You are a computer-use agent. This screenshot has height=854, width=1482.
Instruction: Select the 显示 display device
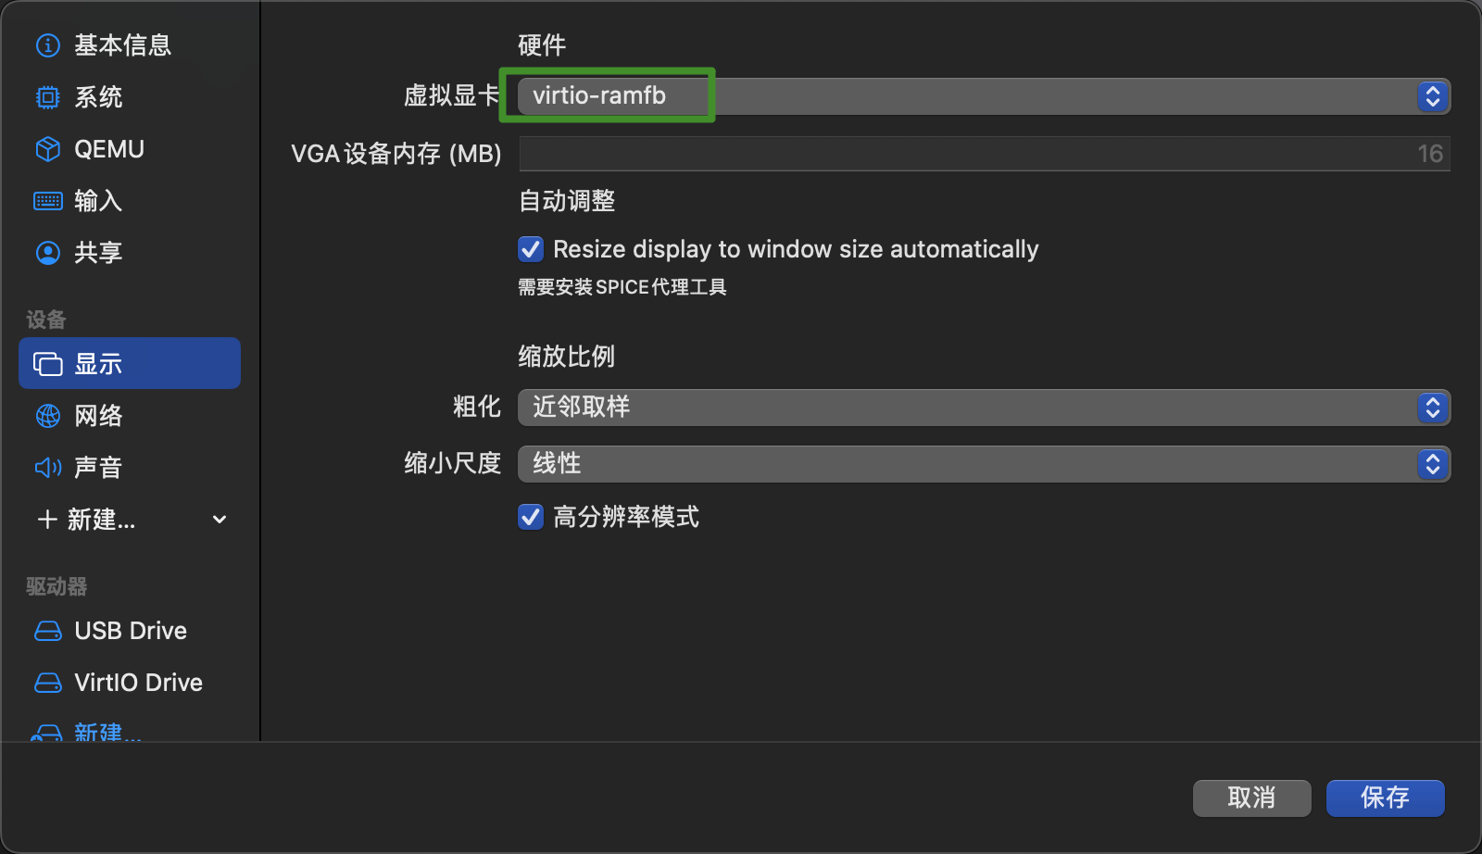97,362
